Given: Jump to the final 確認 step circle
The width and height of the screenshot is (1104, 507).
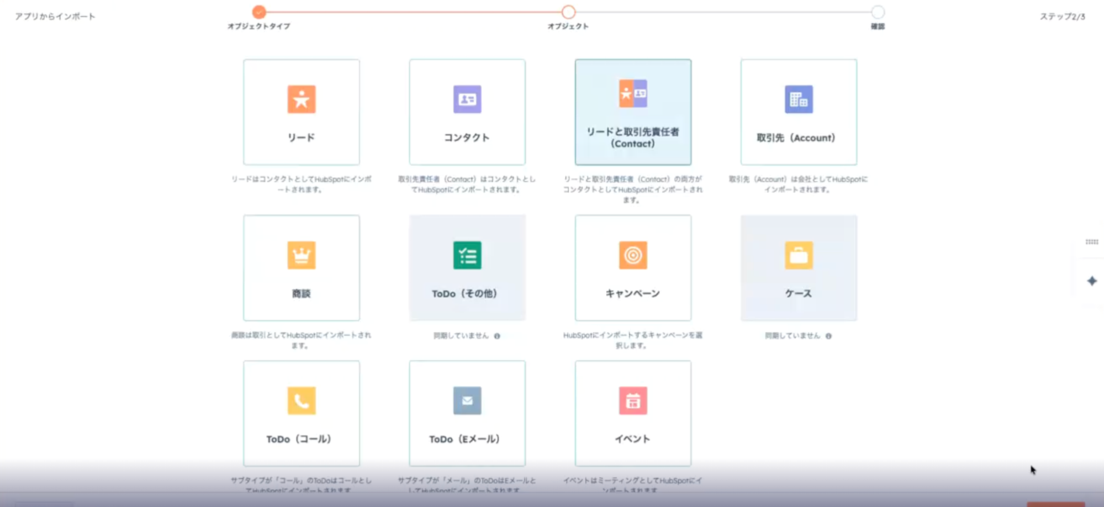Looking at the screenshot, I should pyautogui.click(x=878, y=12).
